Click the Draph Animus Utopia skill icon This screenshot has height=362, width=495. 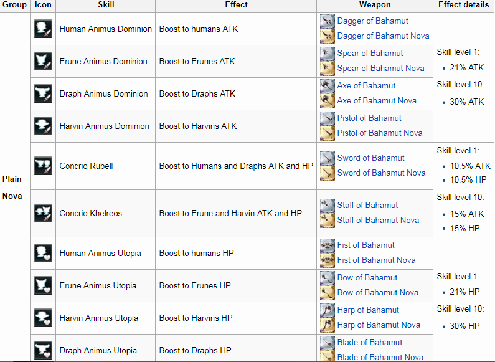click(x=43, y=350)
